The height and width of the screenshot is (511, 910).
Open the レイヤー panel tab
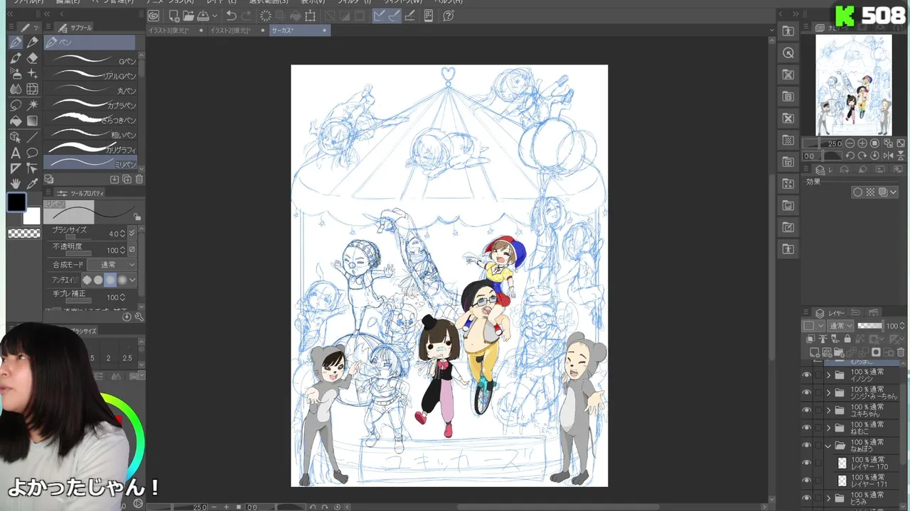[x=830, y=313]
